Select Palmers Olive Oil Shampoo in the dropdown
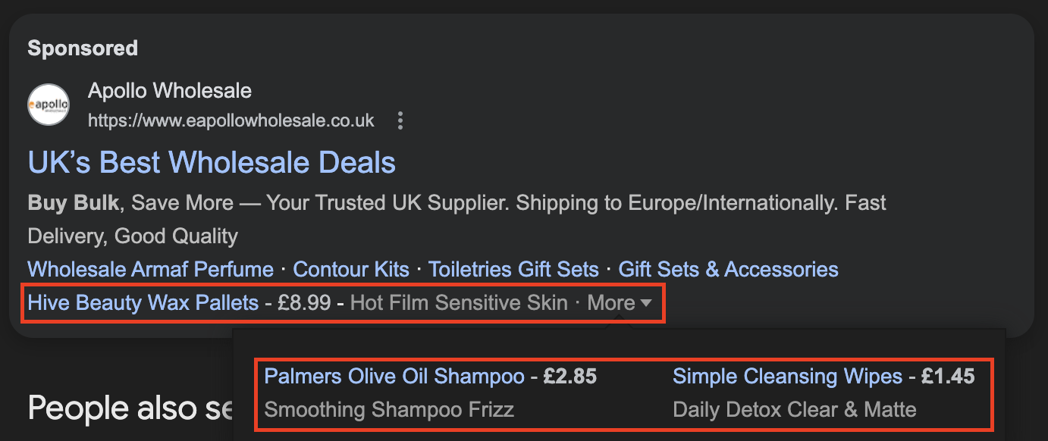Screen dimensions: 1048x441 tap(394, 376)
